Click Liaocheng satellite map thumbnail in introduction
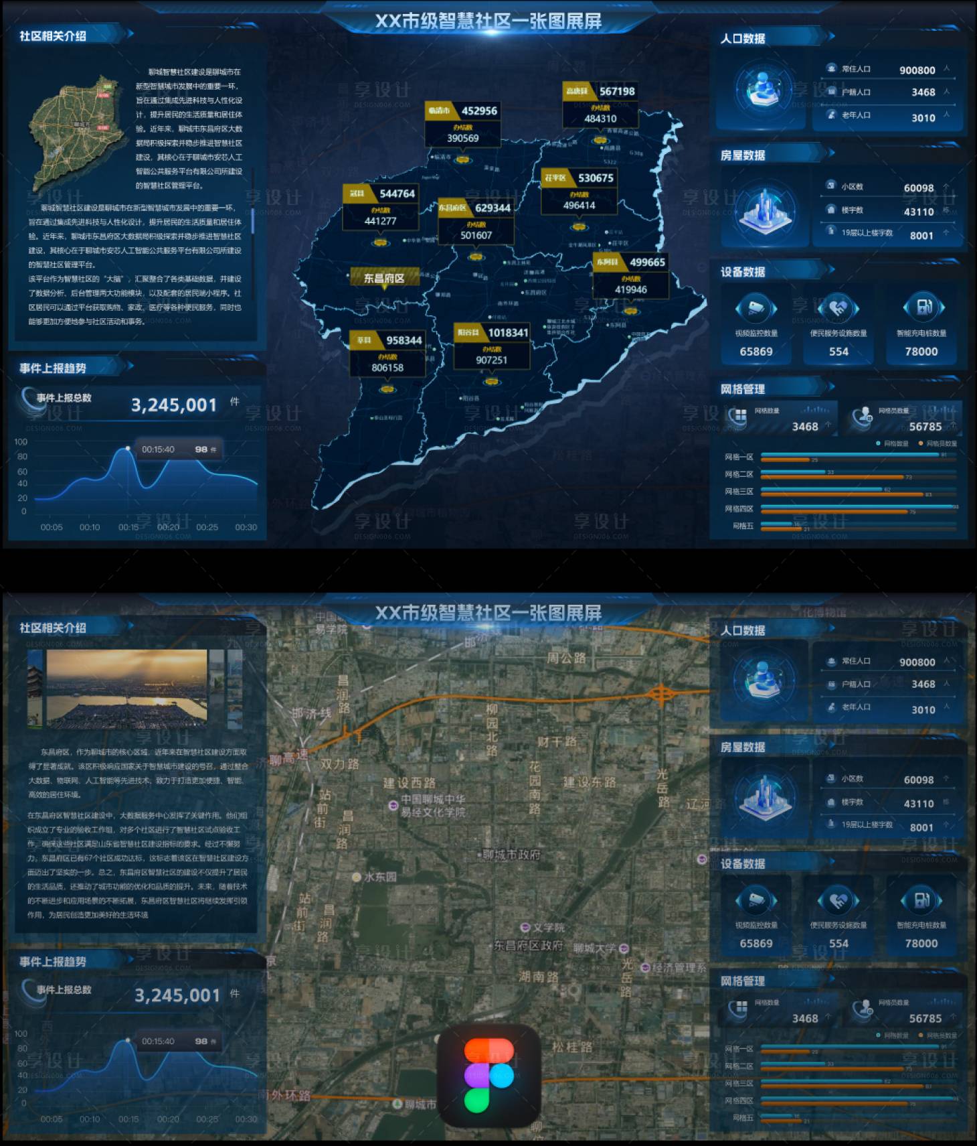The width and height of the screenshot is (977, 1146). click(x=78, y=133)
